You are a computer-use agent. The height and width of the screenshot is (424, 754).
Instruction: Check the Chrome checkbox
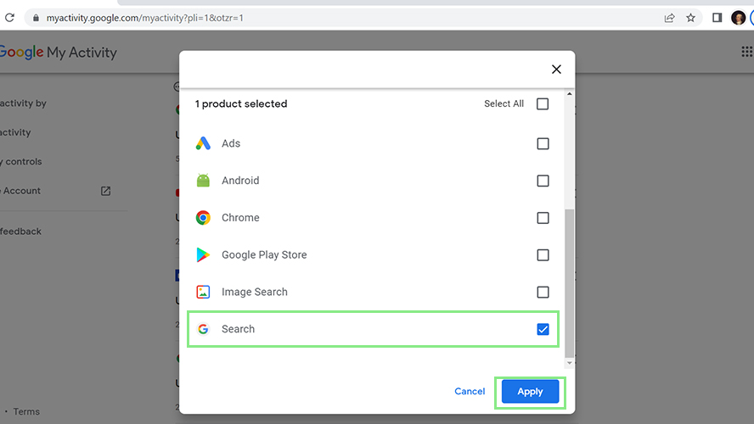click(x=543, y=218)
